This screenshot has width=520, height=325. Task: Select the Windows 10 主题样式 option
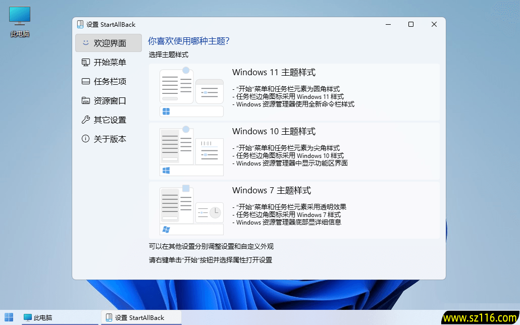pos(294,150)
